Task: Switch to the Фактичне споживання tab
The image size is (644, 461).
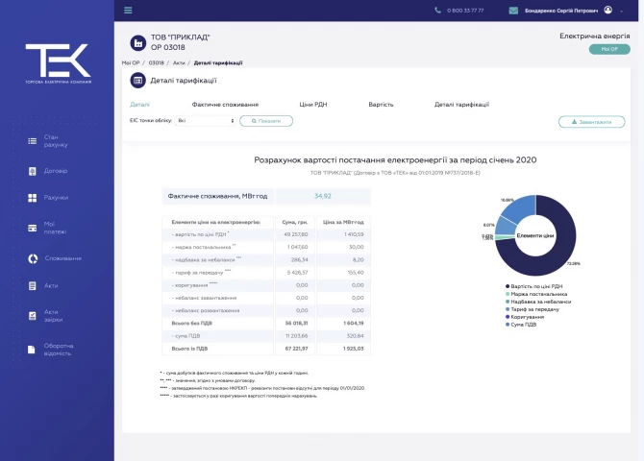Action: pyautogui.click(x=225, y=104)
